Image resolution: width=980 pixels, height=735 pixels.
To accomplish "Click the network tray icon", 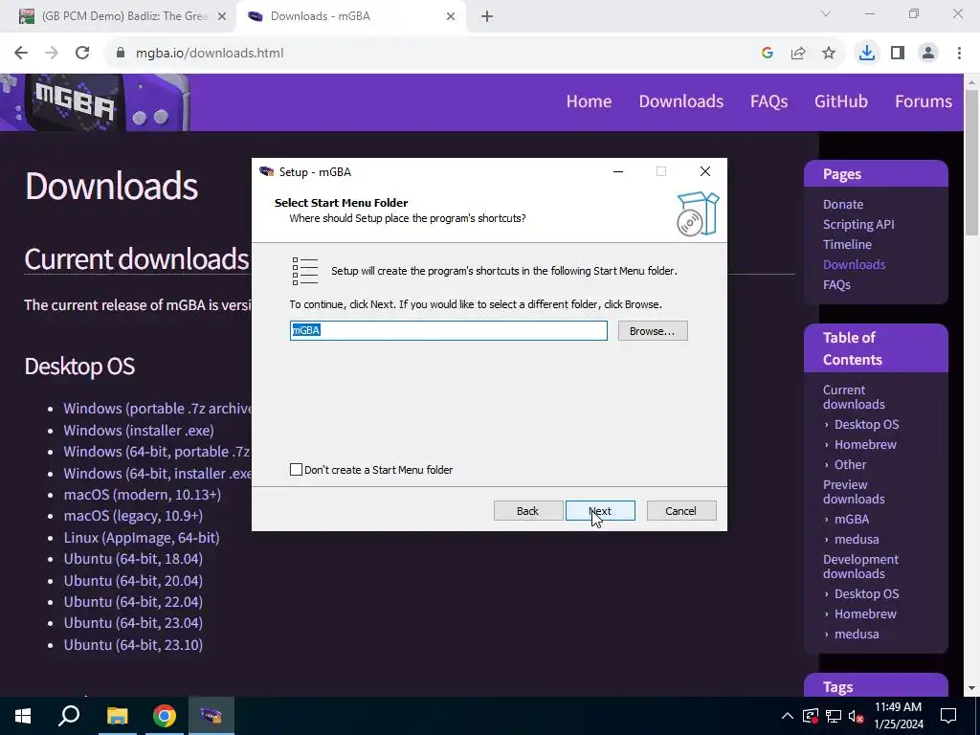I will tap(834, 716).
